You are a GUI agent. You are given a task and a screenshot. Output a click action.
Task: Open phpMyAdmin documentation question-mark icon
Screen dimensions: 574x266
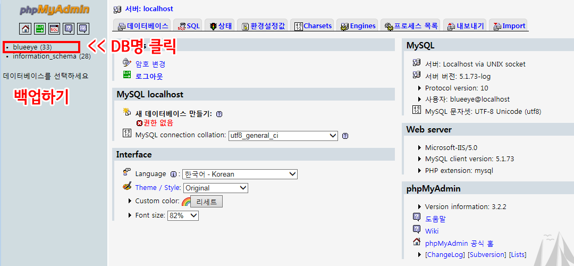coord(69,29)
